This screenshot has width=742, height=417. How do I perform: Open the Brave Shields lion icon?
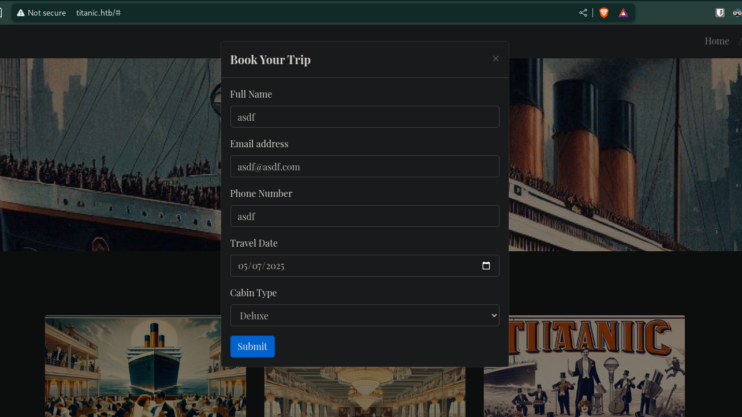604,13
